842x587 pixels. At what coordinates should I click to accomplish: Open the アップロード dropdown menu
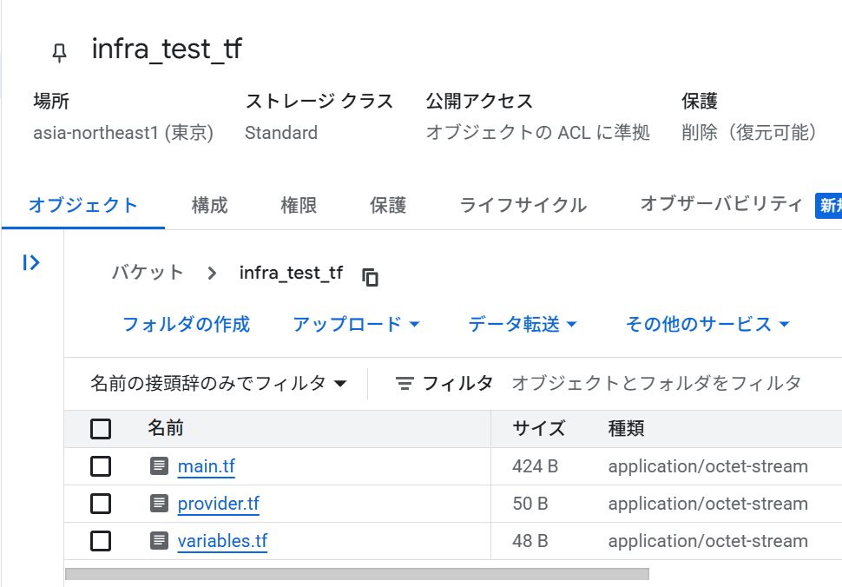pos(357,325)
